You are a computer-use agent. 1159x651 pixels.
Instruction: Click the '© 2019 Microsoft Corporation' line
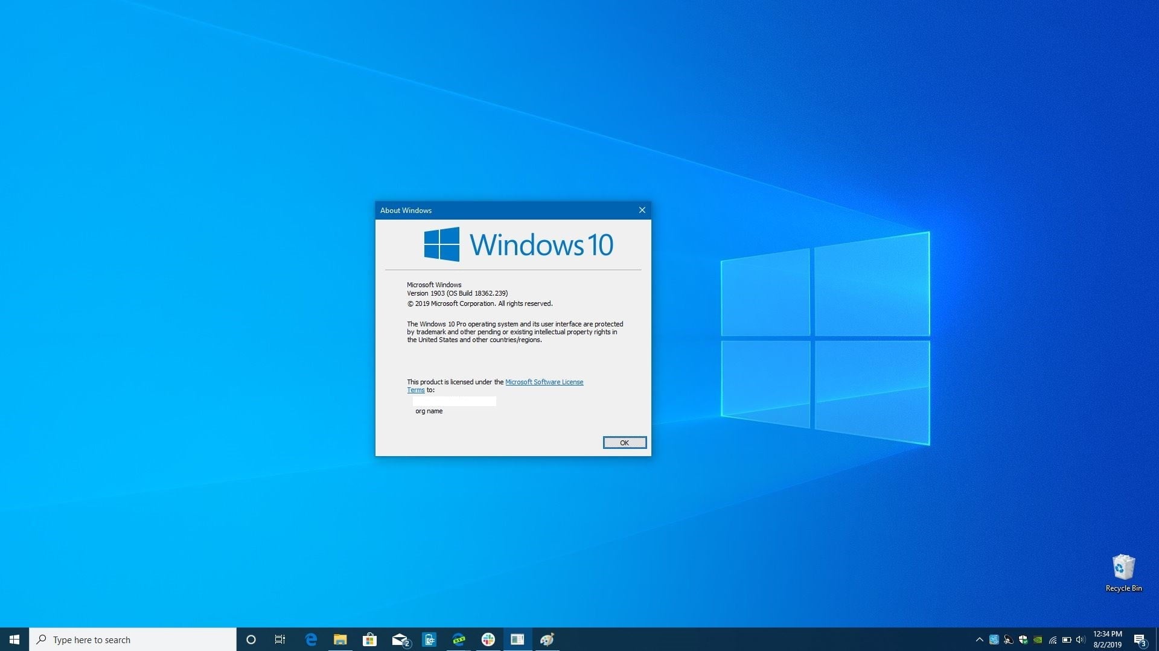(479, 303)
